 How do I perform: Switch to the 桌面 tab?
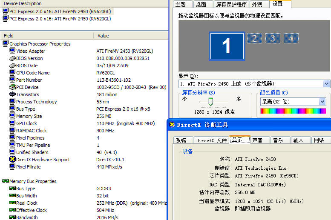pos(203,4)
